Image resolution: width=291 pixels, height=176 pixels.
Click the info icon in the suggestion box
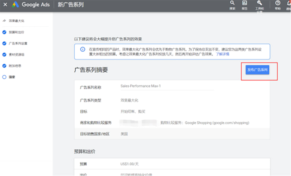tap(83, 49)
